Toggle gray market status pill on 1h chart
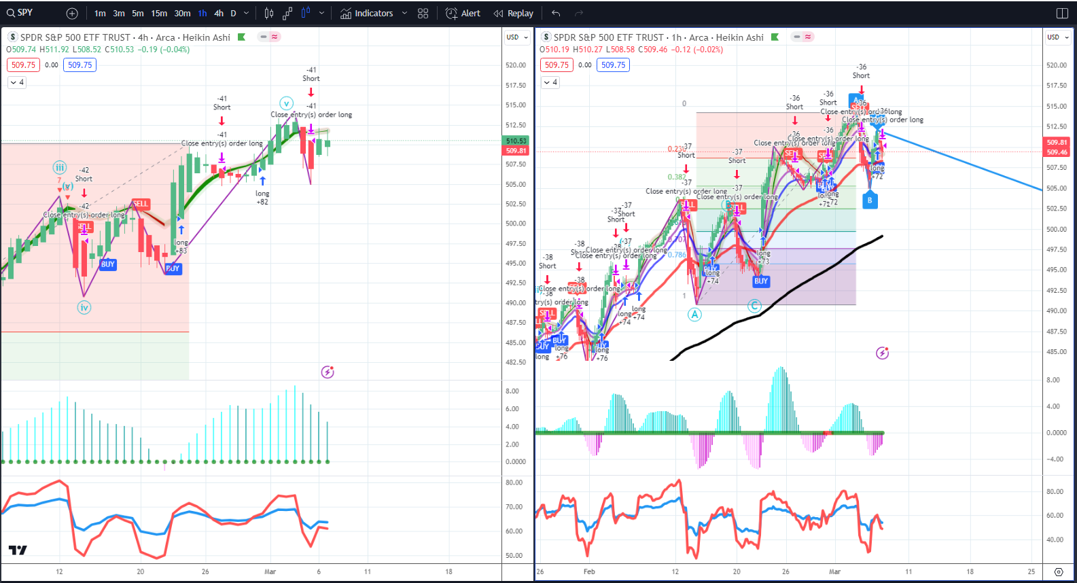Image resolution: width=1077 pixels, height=583 pixels. pos(797,37)
